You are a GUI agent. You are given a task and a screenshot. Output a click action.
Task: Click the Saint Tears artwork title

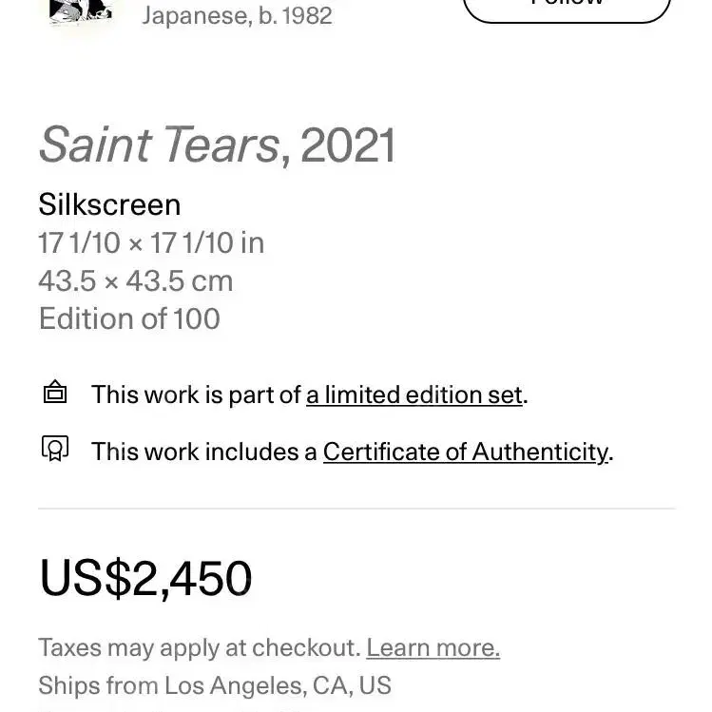[x=160, y=144]
